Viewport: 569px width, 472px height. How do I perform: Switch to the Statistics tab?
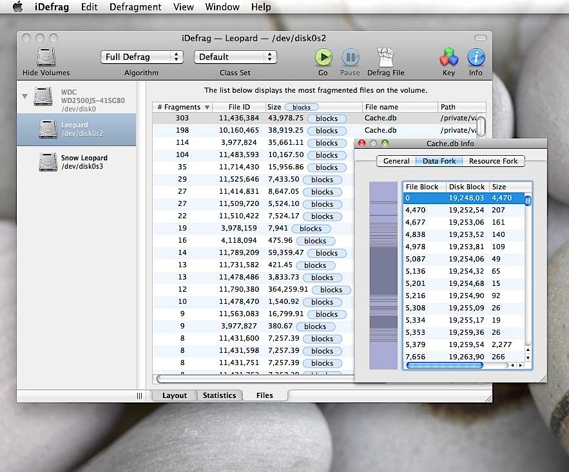(x=219, y=395)
